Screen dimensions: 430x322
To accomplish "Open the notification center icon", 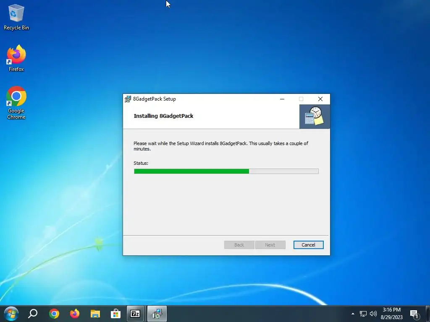I will tap(414, 314).
